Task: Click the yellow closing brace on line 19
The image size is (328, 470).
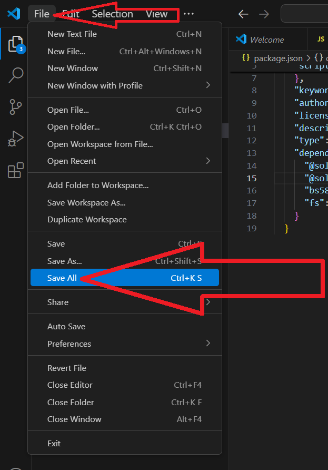Action: 286,229
